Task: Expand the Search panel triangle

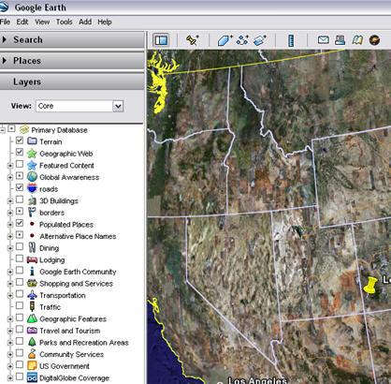Action: [5, 39]
